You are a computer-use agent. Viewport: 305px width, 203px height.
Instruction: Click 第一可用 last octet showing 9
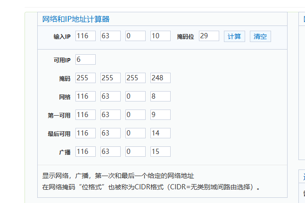160,115
